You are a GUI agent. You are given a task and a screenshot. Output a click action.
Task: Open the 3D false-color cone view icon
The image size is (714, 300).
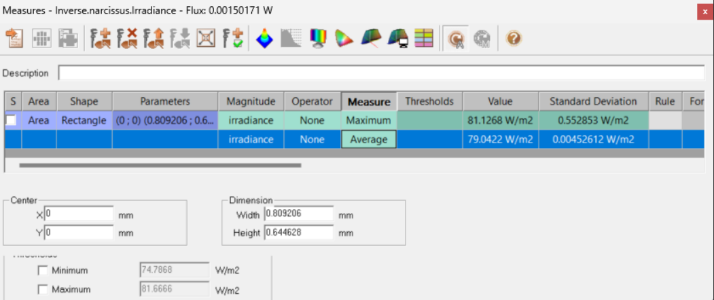pyautogui.click(x=264, y=38)
